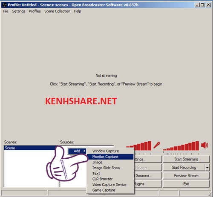213x197 pixels.
Task: Open the Settings menu
Action: [x=19, y=11]
